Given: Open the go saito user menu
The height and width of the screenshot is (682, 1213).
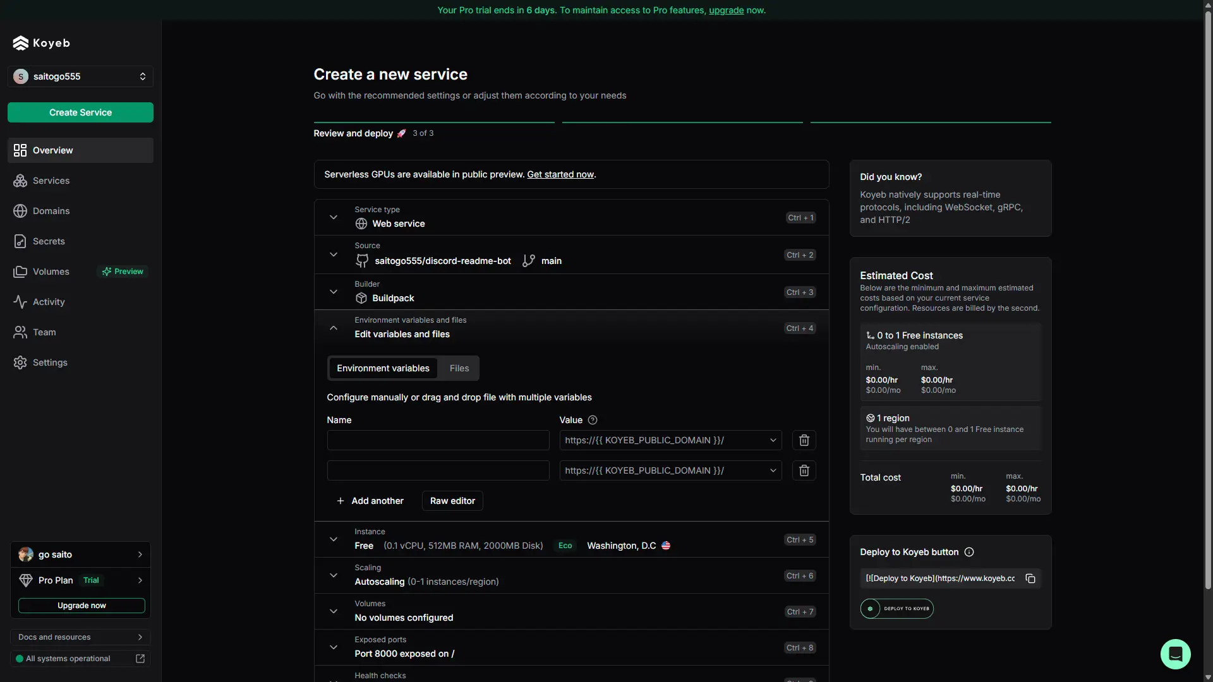Looking at the screenshot, I should tap(80, 554).
